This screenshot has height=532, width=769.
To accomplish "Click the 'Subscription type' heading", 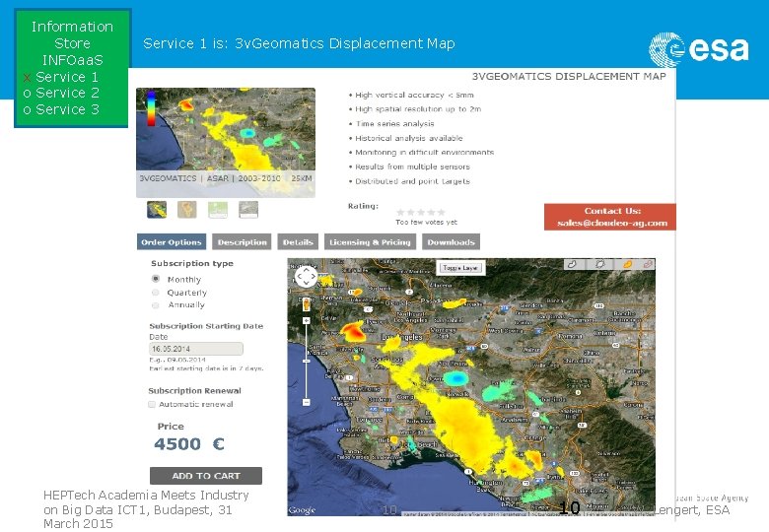I will click(x=192, y=264).
